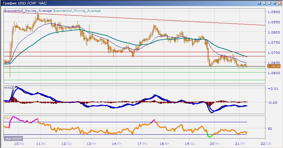The image size is (283, 148).
Task: Click the 1.0700 price axis label
Action: click(274, 53)
